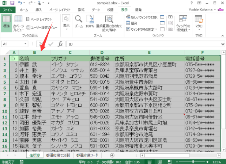
Task: Switch to ホーム tab
Action: (24, 10)
